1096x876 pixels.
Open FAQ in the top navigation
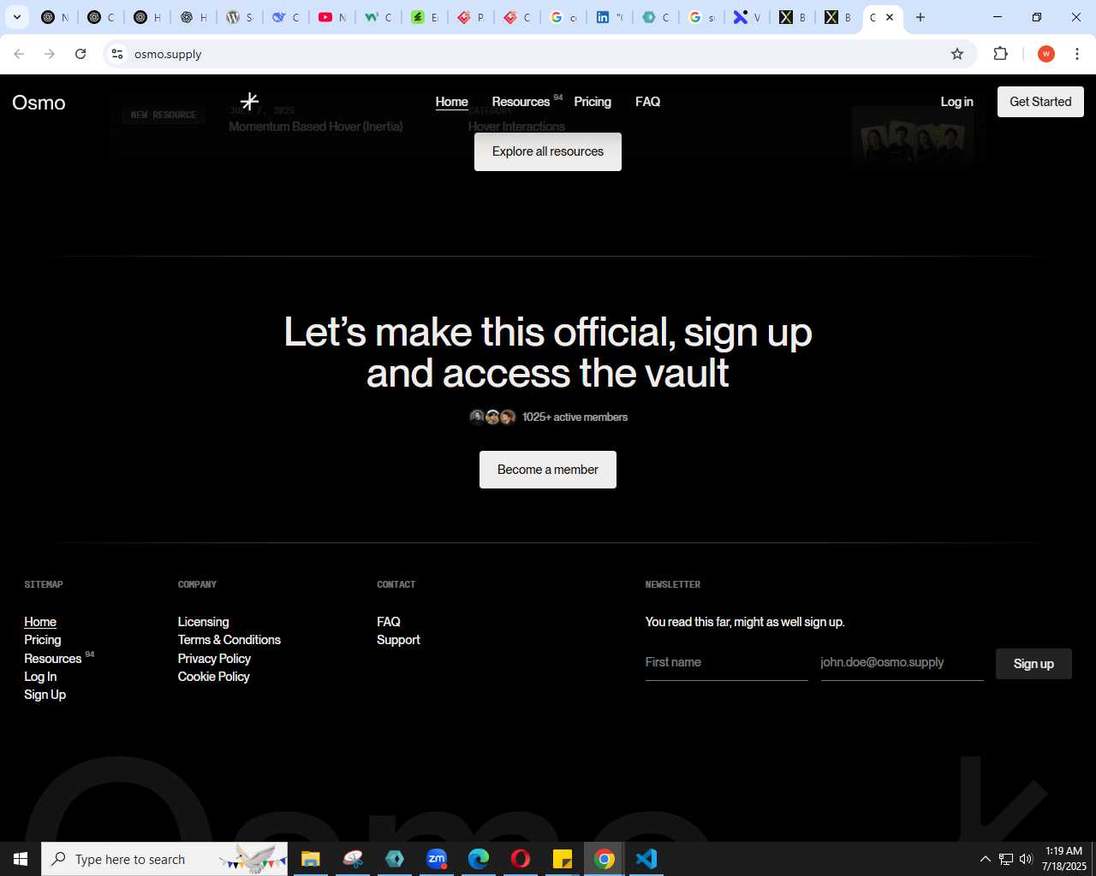(x=647, y=102)
